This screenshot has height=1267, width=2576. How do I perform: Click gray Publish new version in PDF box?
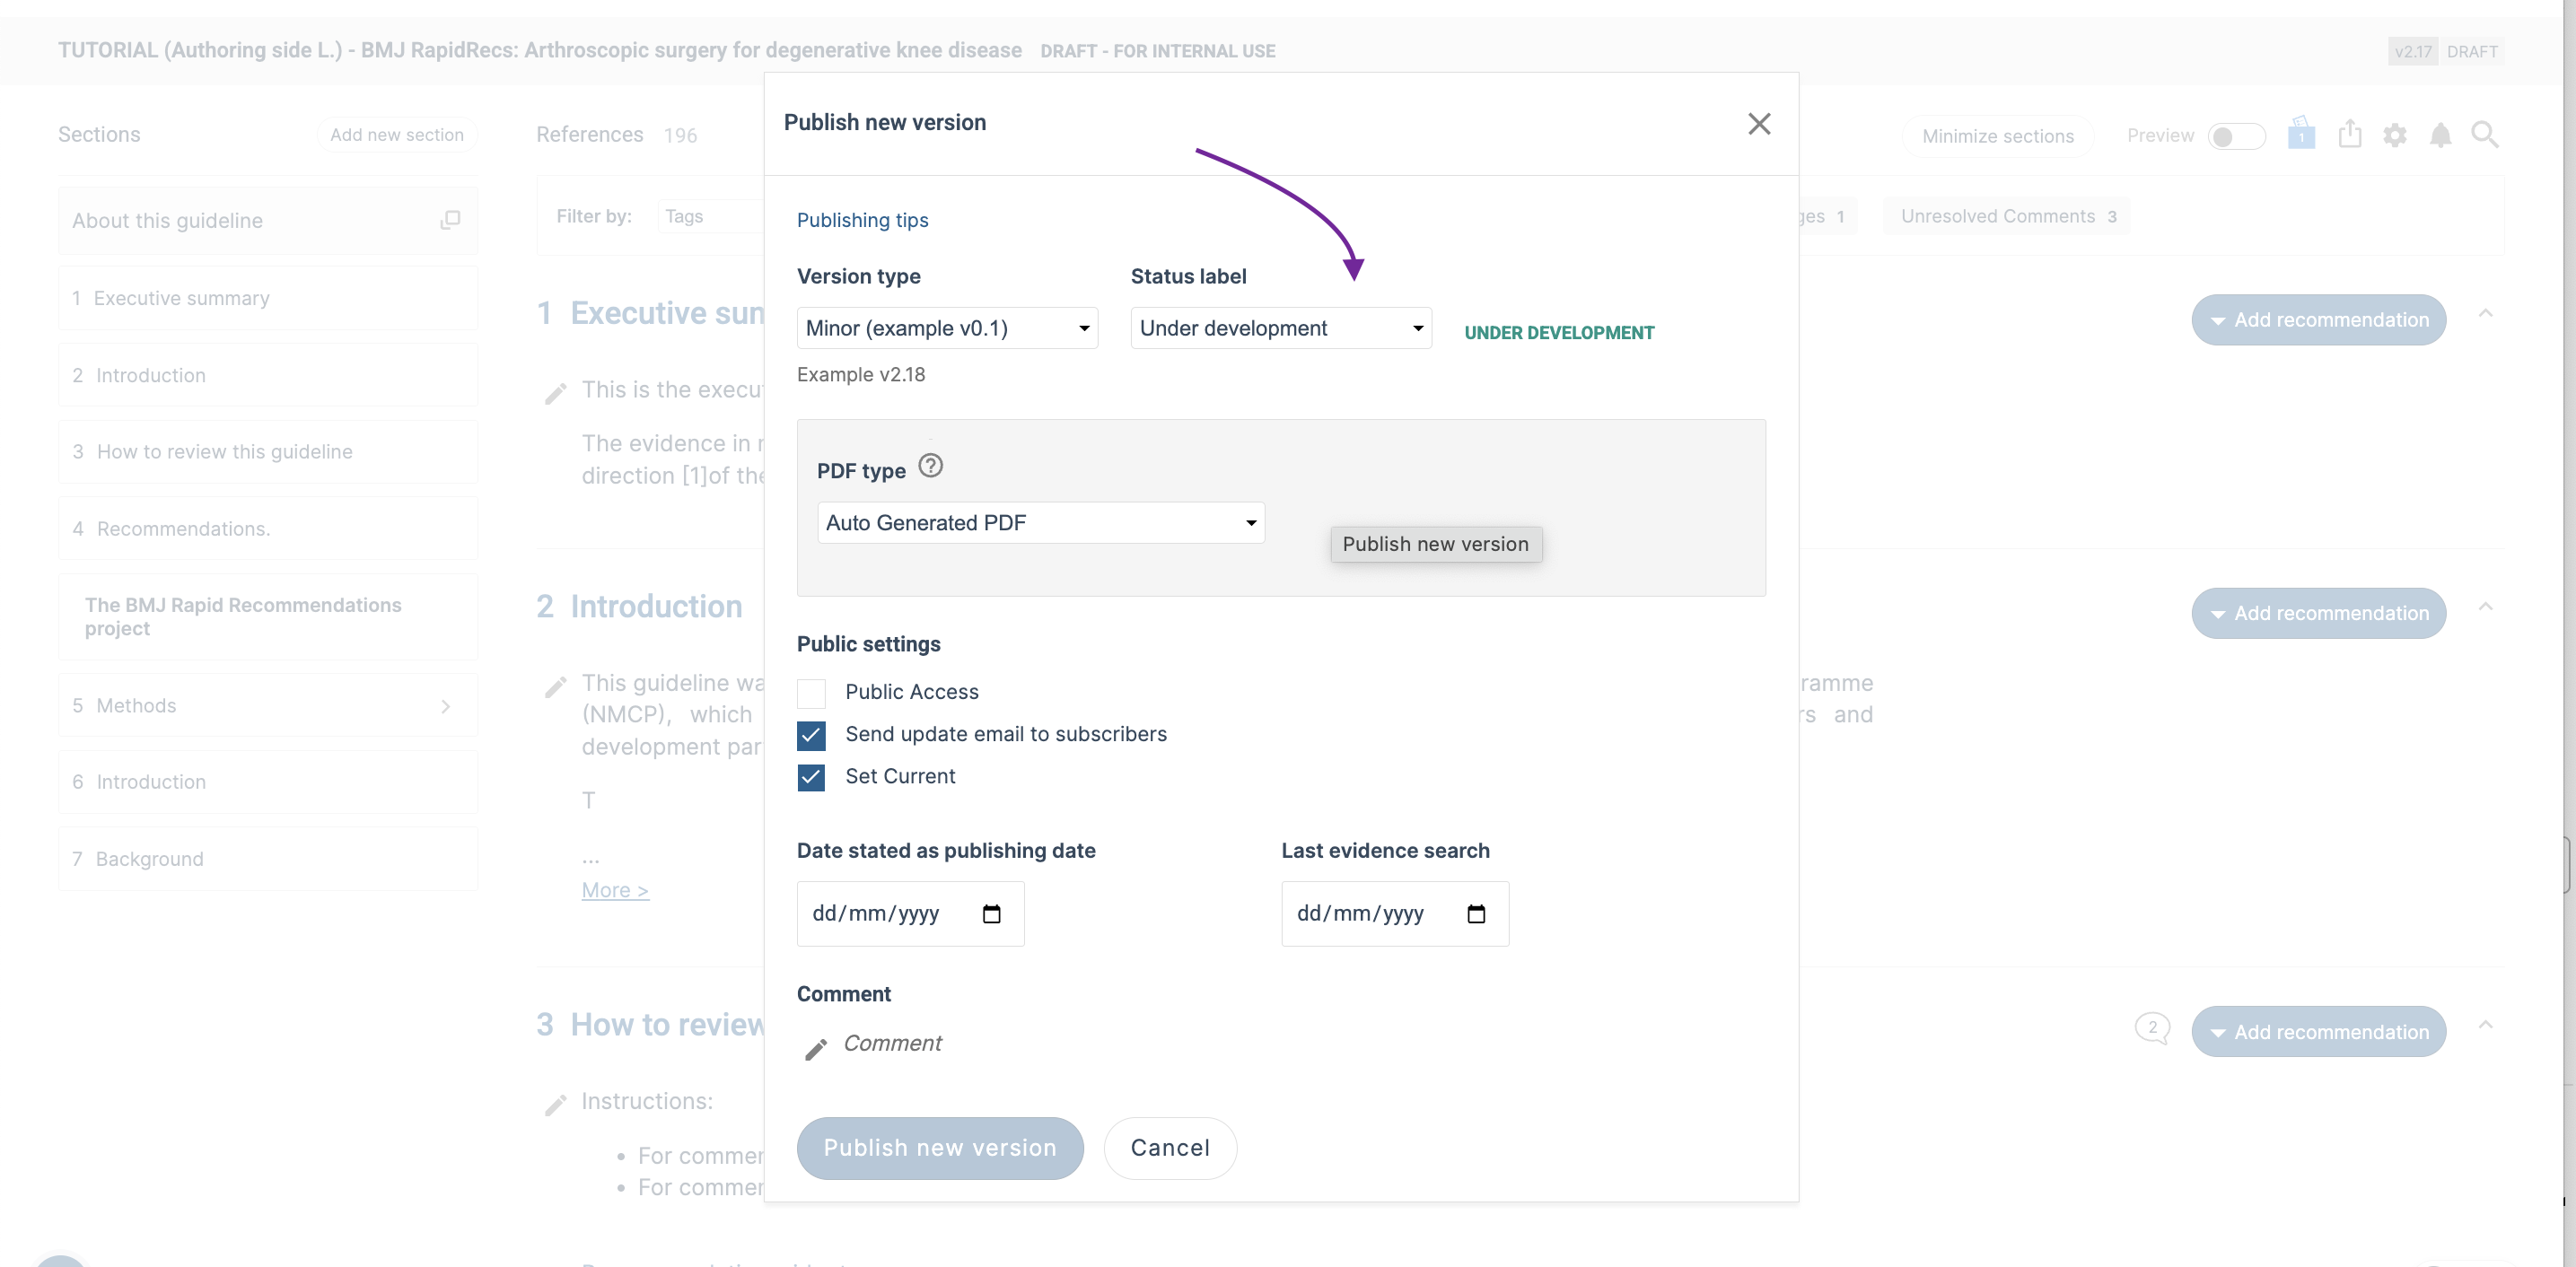pyautogui.click(x=1436, y=544)
